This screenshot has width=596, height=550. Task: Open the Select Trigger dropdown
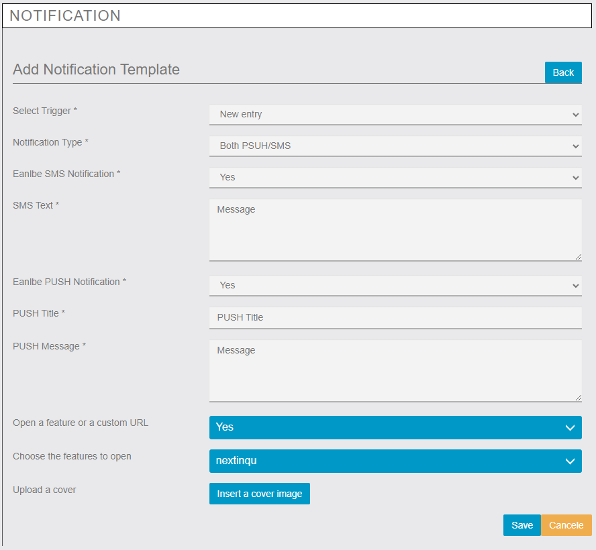tap(395, 114)
